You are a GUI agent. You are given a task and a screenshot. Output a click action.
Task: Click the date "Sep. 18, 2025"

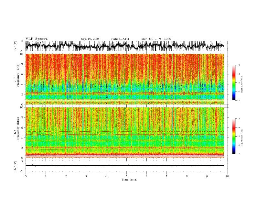[90, 39]
